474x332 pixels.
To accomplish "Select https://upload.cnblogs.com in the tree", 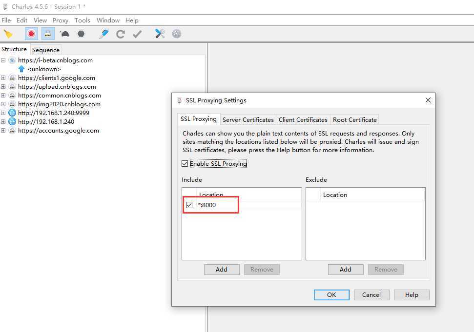I will coord(57,87).
